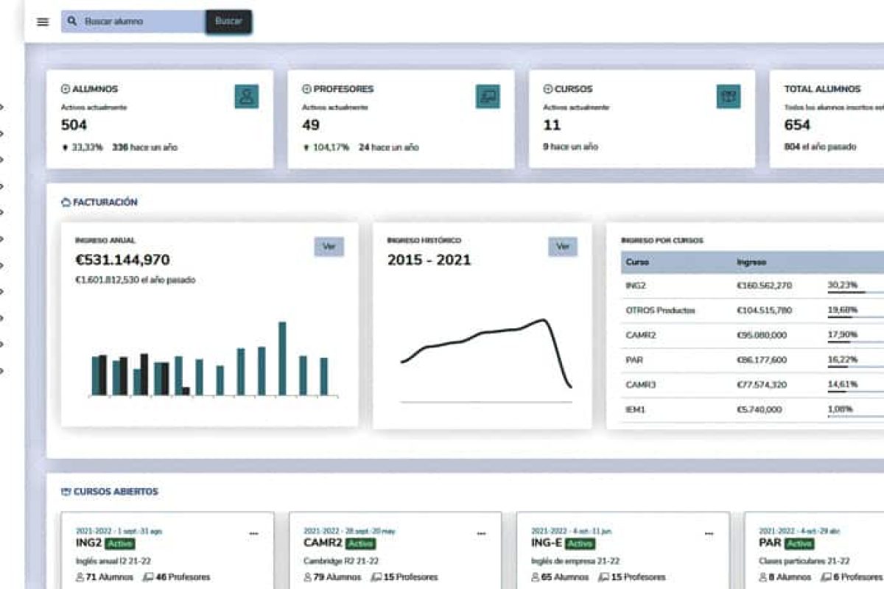884x589 pixels.
Task: Click the €531.144,970 annual income figure
Action: click(122, 260)
